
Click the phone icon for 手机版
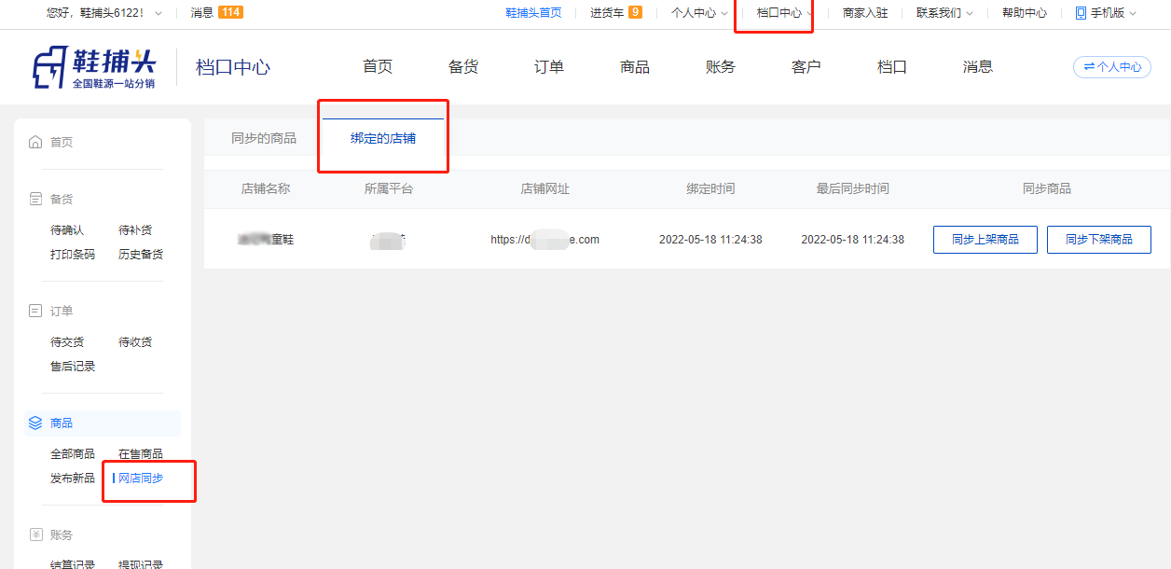(1081, 13)
